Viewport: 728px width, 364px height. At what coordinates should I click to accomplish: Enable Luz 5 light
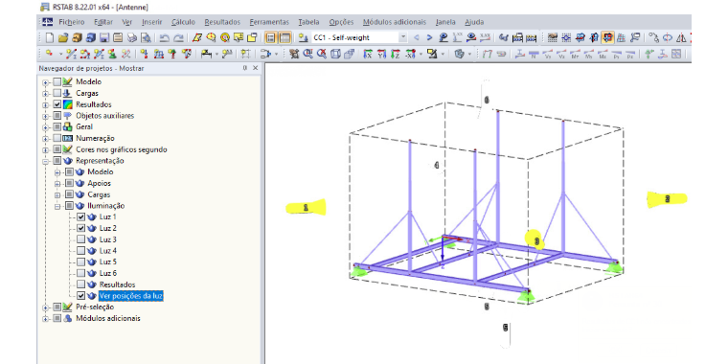(x=80, y=262)
